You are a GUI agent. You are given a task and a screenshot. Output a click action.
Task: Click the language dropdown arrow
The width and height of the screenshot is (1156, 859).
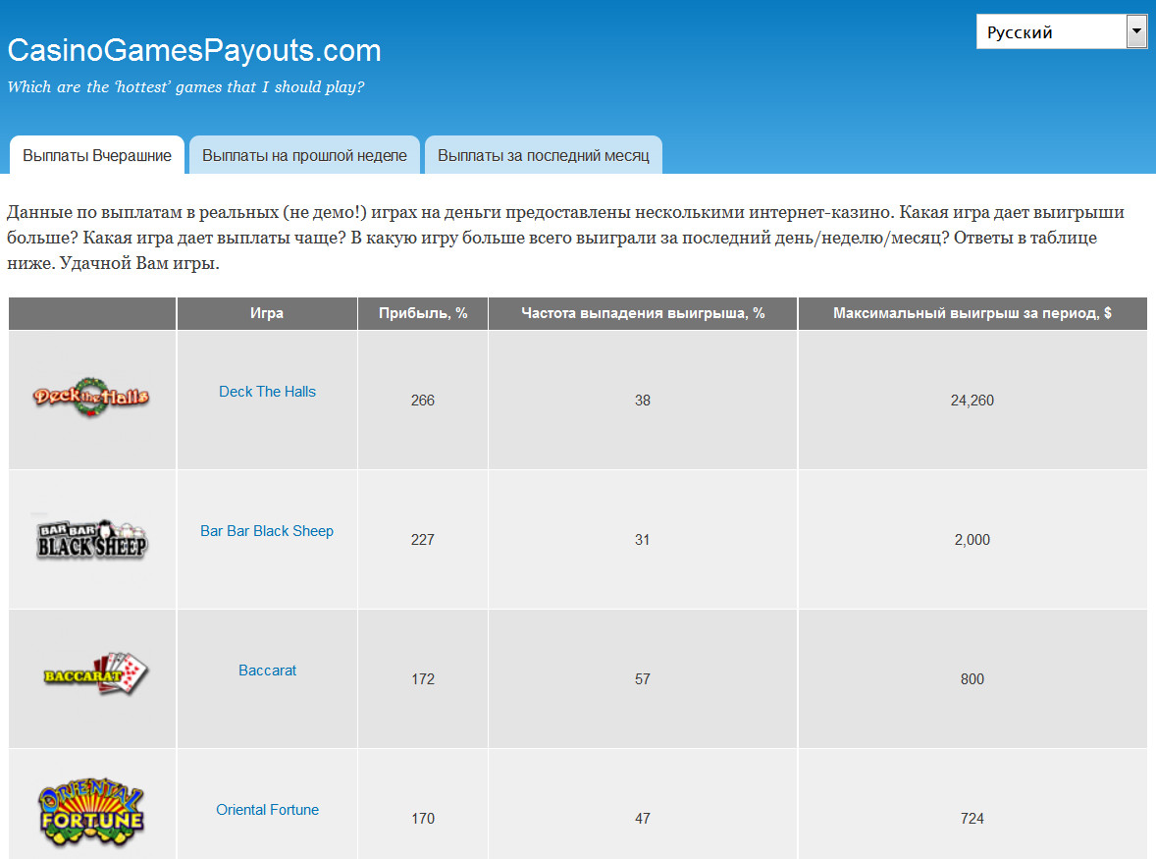coord(1135,30)
